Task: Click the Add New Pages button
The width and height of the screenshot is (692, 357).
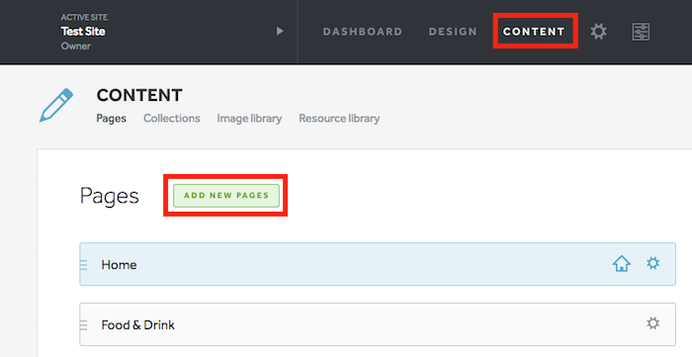Action: point(226,196)
